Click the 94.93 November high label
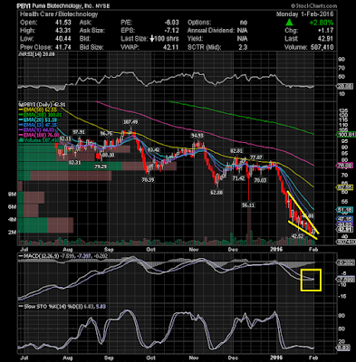The width and height of the screenshot is (356, 362). (197, 135)
